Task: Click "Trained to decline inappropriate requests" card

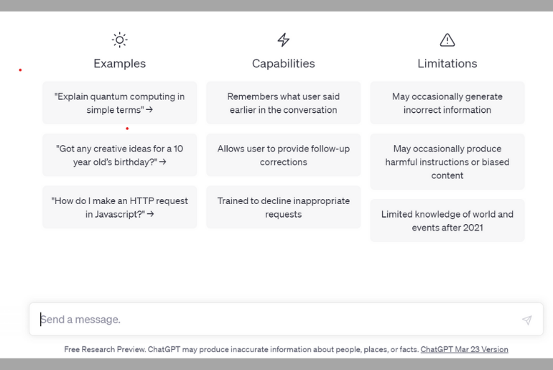Action: pyautogui.click(x=284, y=208)
